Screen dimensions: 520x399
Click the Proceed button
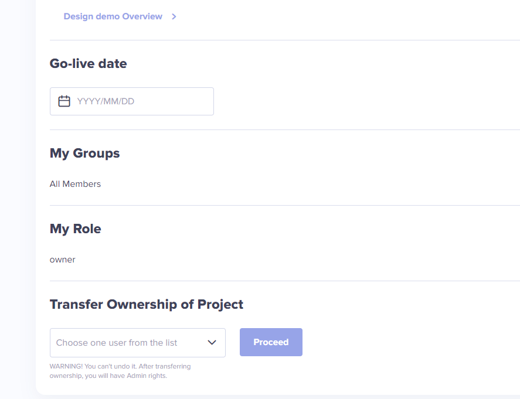(271, 342)
